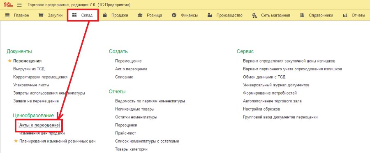This screenshot has width=370, height=153.
Task: Click the Финансы coin icon
Action: pyautogui.click(x=174, y=15)
